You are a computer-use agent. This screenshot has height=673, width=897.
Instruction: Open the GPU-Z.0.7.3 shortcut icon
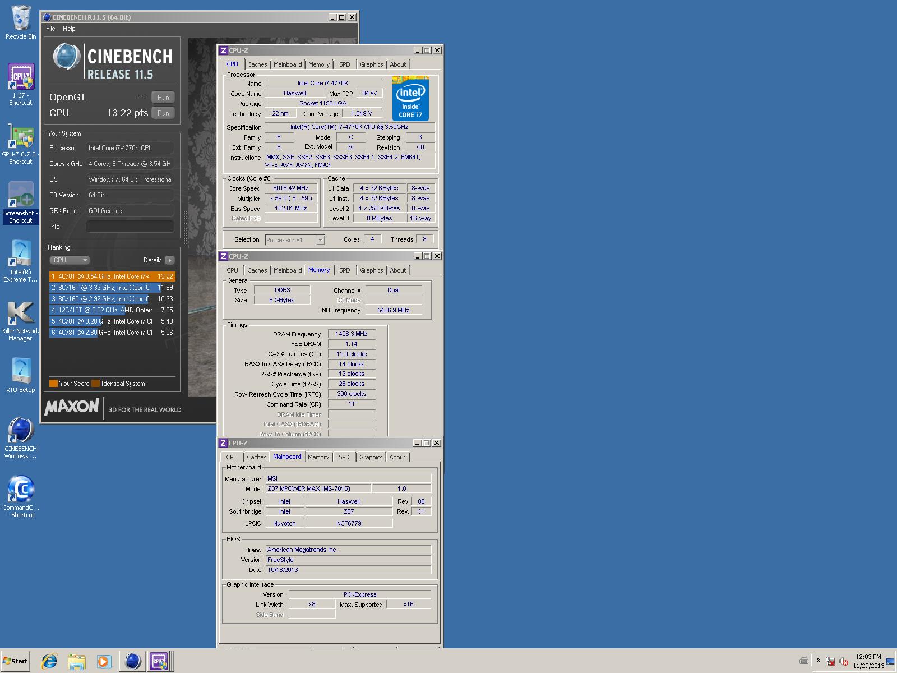[21, 144]
